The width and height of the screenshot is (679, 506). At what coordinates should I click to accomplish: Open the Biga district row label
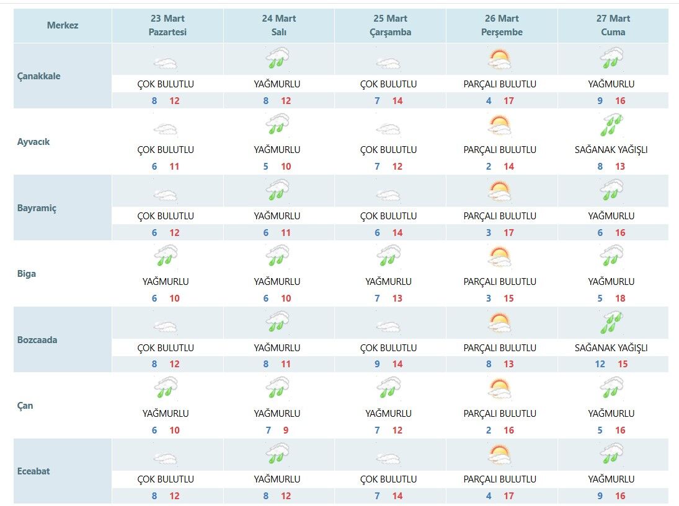[27, 274]
